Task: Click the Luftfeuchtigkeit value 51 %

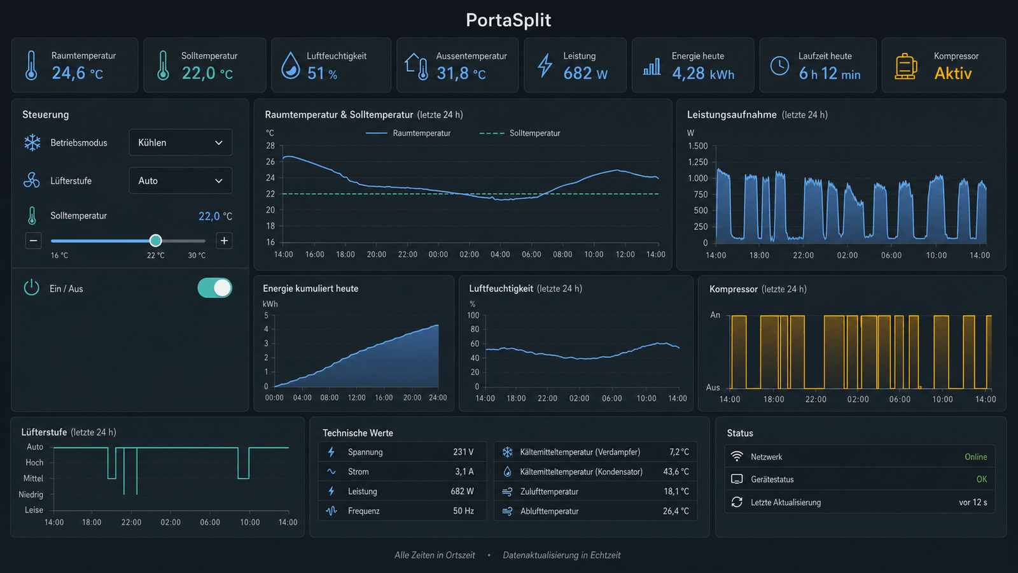Action: click(322, 74)
